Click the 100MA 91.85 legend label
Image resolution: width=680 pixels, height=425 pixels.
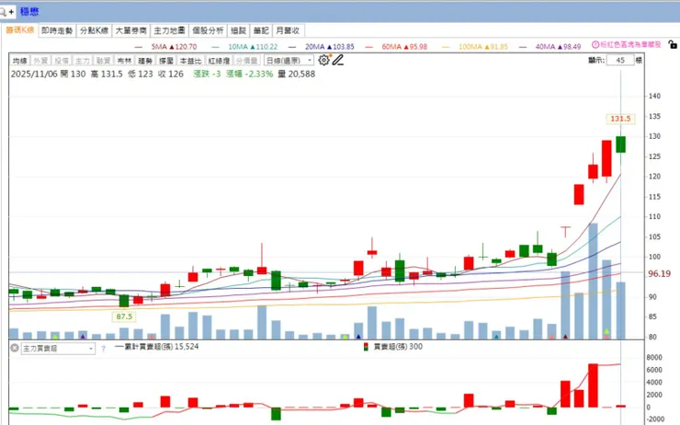[483, 46]
